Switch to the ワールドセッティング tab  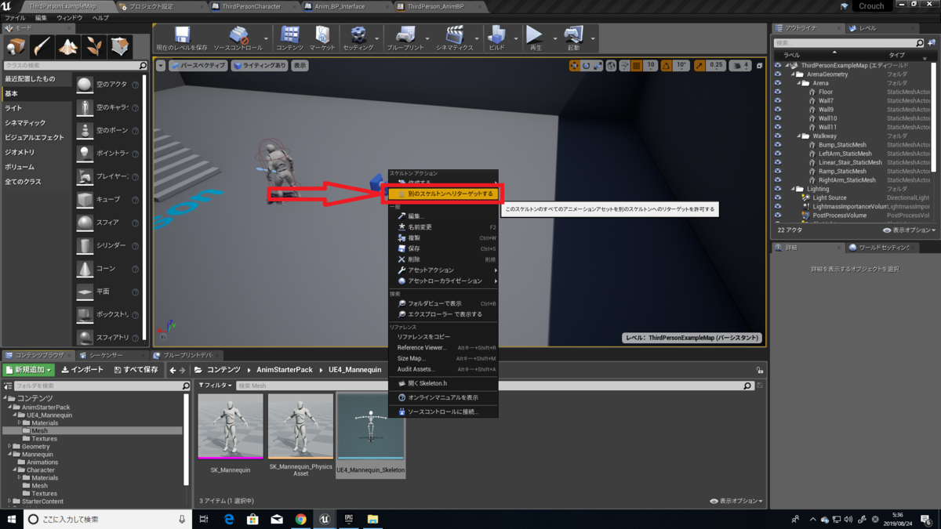coord(883,248)
